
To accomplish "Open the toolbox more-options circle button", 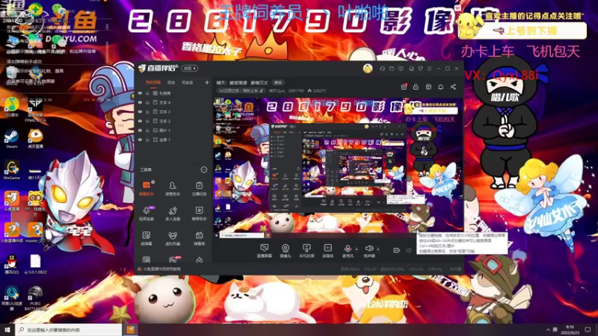I will point(203,169).
